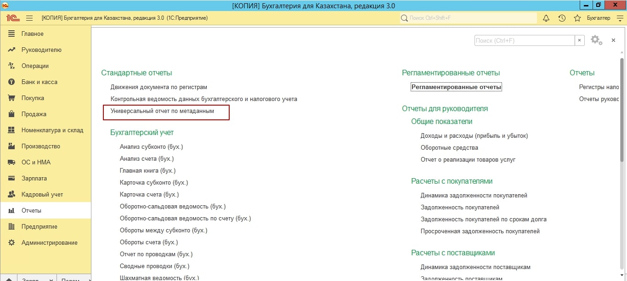Click the gear settings icon near search
The width and height of the screenshot is (627, 281).
596,40
